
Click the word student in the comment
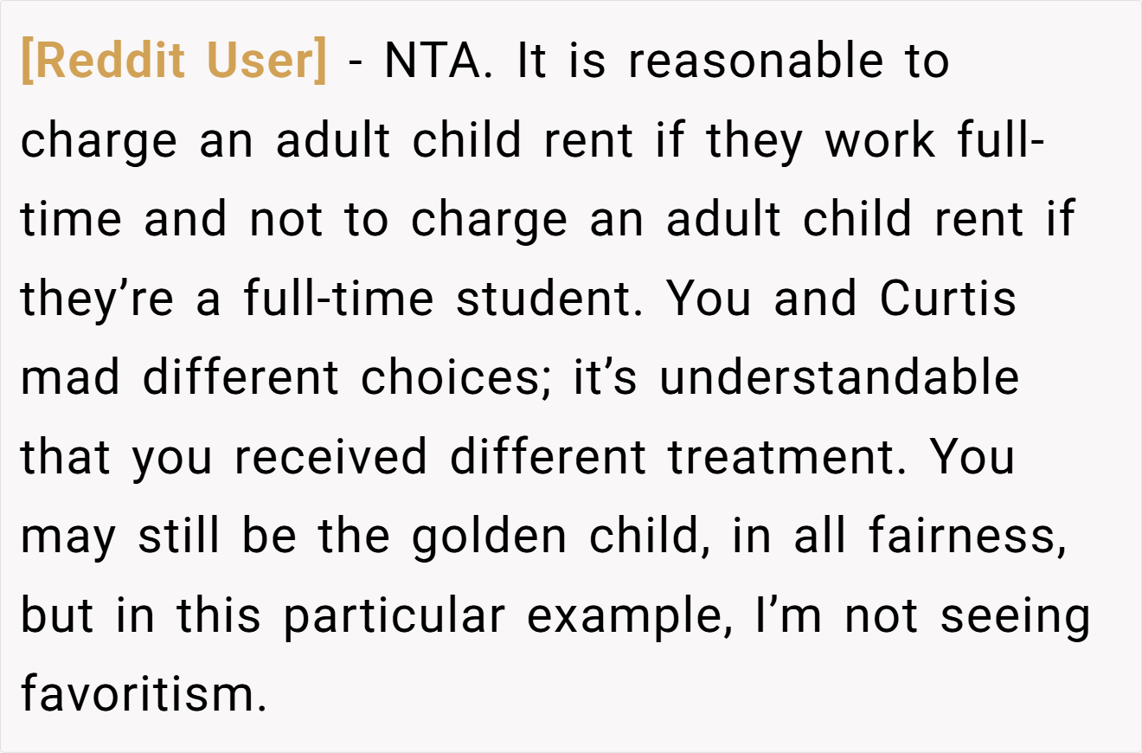(x=550, y=299)
